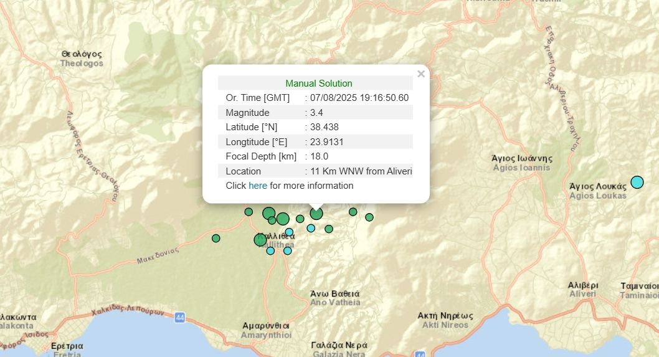Image resolution: width=659 pixels, height=357 pixels.
Task: Select the Focal Depth value 18.0
Action: (319, 156)
